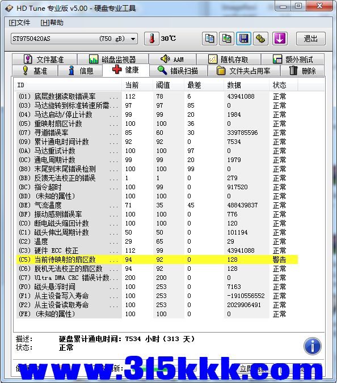Click the purple down-arrow icon
The width and height of the screenshot is (337, 383).
(x=280, y=39)
